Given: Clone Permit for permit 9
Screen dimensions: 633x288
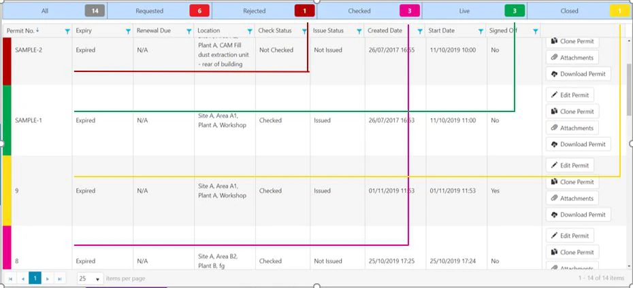Looking at the screenshot, I should coord(572,181).
